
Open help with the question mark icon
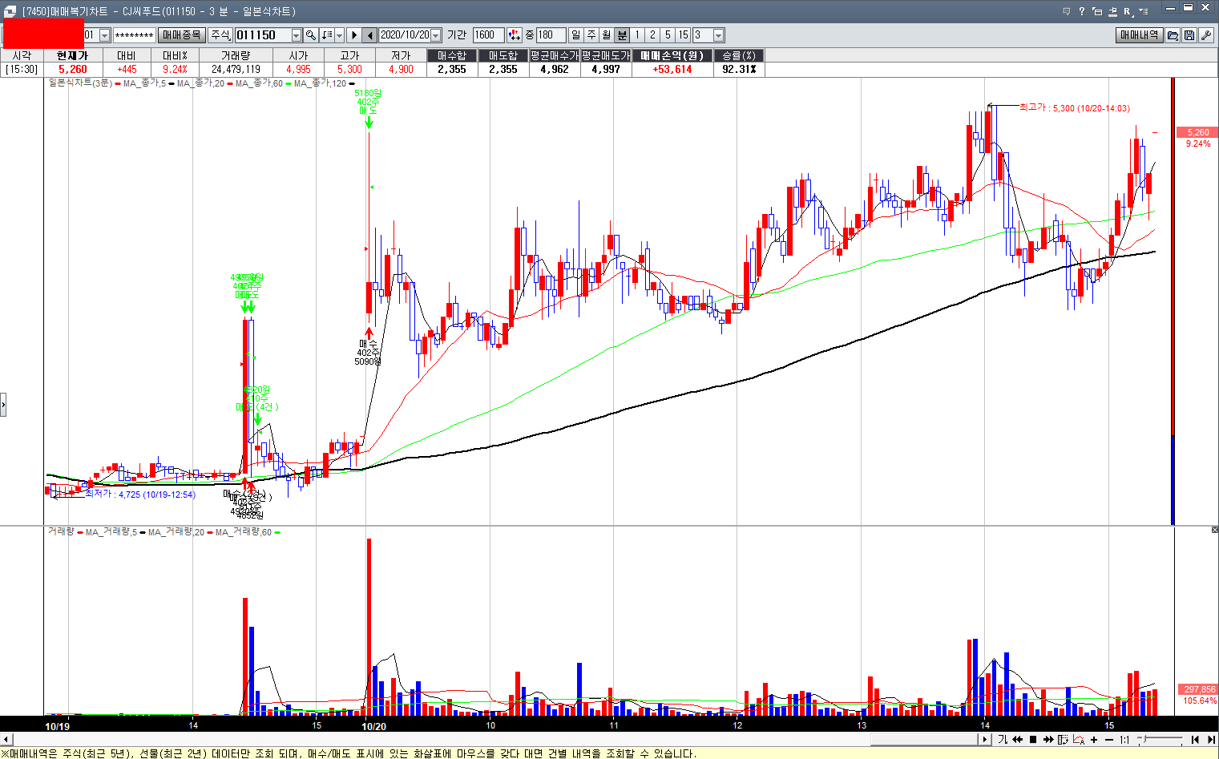pos(1082,11)
